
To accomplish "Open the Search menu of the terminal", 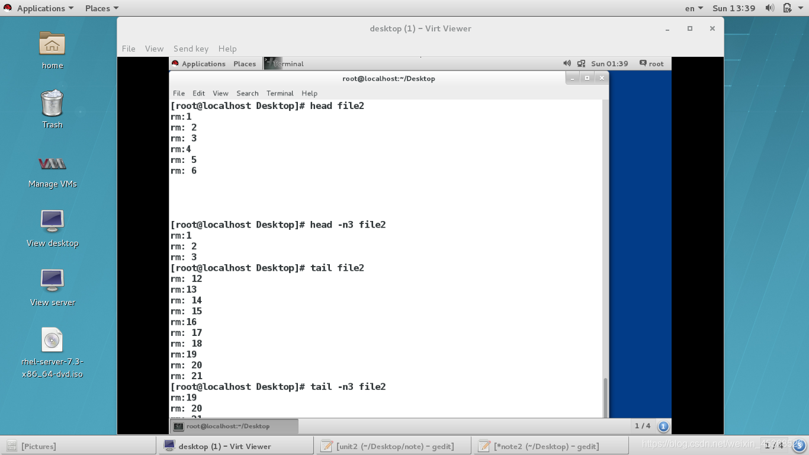I will click(247, 93).
